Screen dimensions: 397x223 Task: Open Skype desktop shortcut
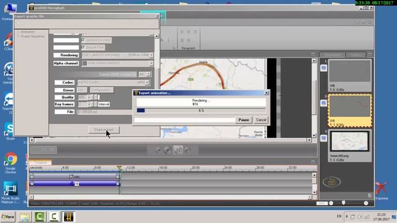pos(10,131)
